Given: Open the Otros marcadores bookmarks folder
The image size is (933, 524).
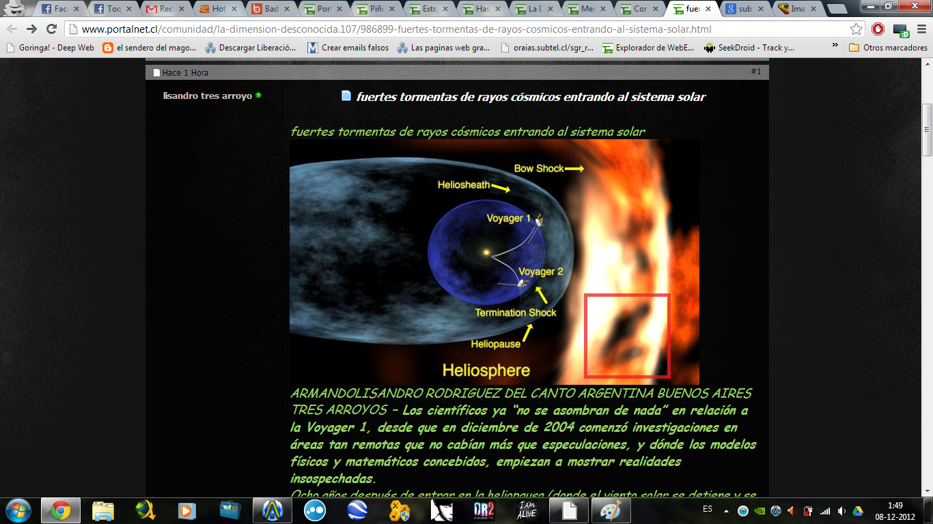Looking at the screenshot, I should [888, 48].
